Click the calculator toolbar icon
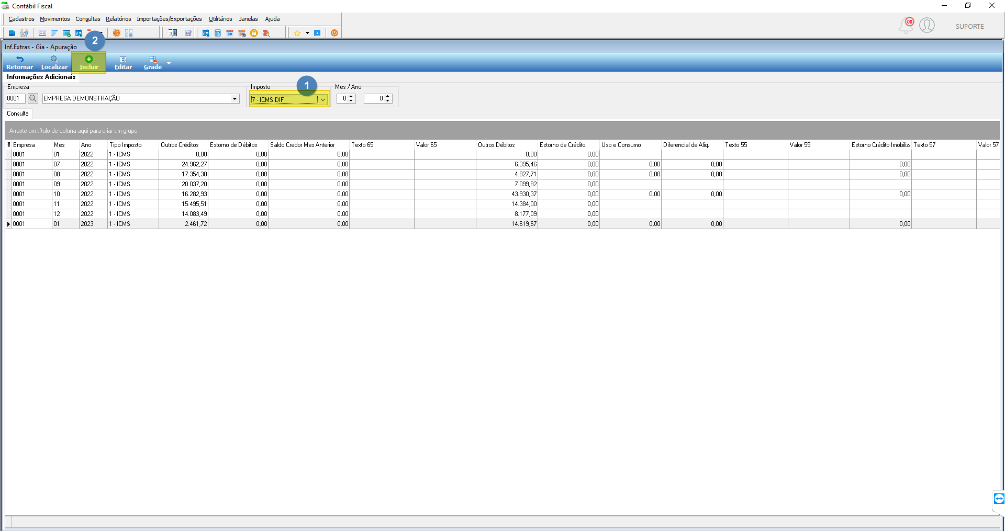The image size is (1005, 531). pos(218,33)
